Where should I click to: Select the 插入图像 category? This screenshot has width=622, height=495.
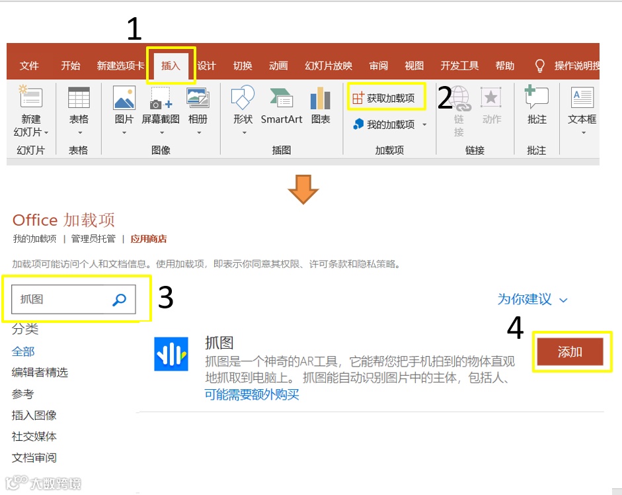[x=34, y=416]
